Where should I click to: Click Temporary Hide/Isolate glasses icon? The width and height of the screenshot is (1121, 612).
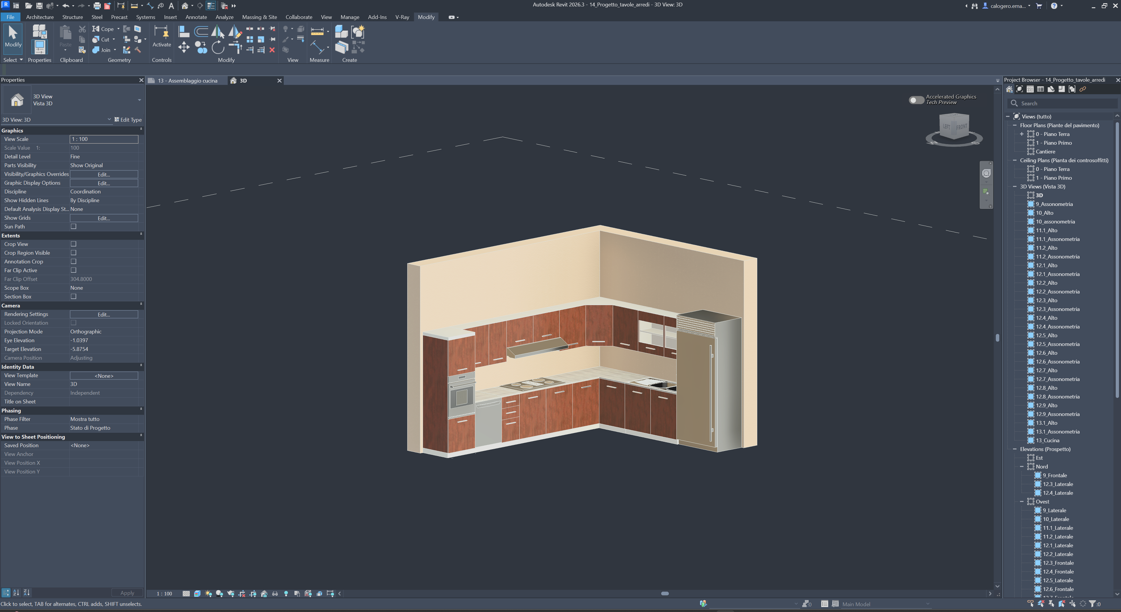tap(275, 594)
